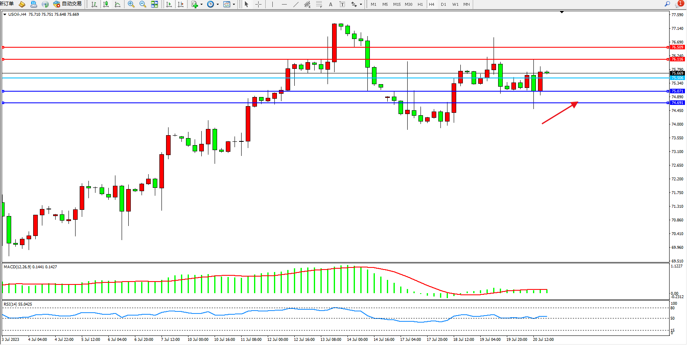Select the Fibonacci retracement tool
Screen dimensions: 687x345
coord(319,4)
